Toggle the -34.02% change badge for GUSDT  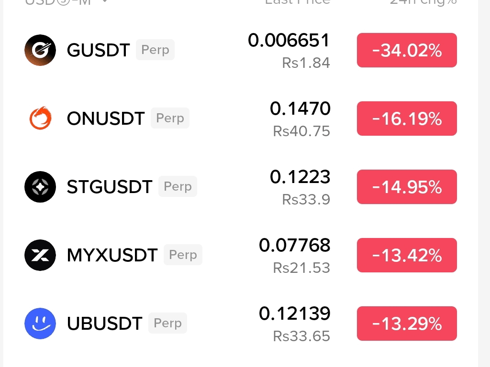(x=407, y=50)
